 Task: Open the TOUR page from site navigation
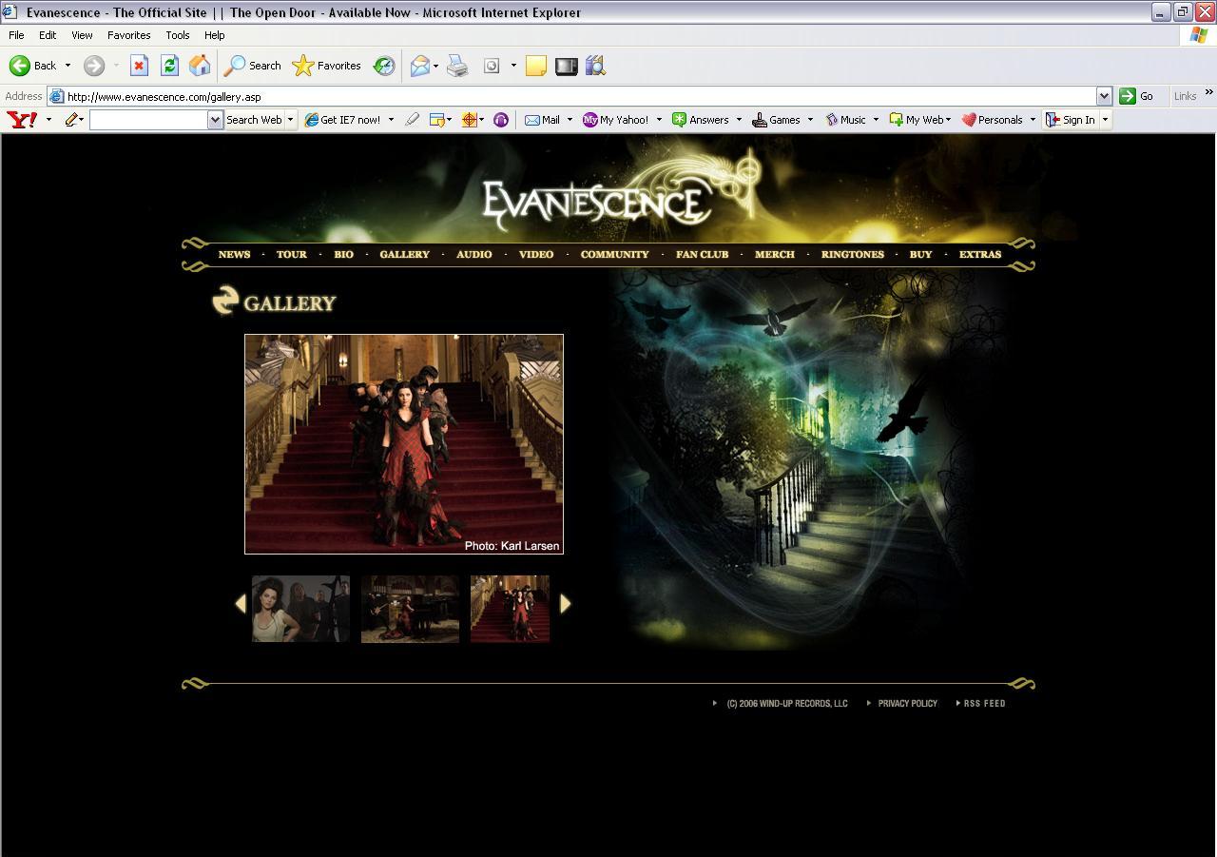pyautogui.click(x=291, y=255)
